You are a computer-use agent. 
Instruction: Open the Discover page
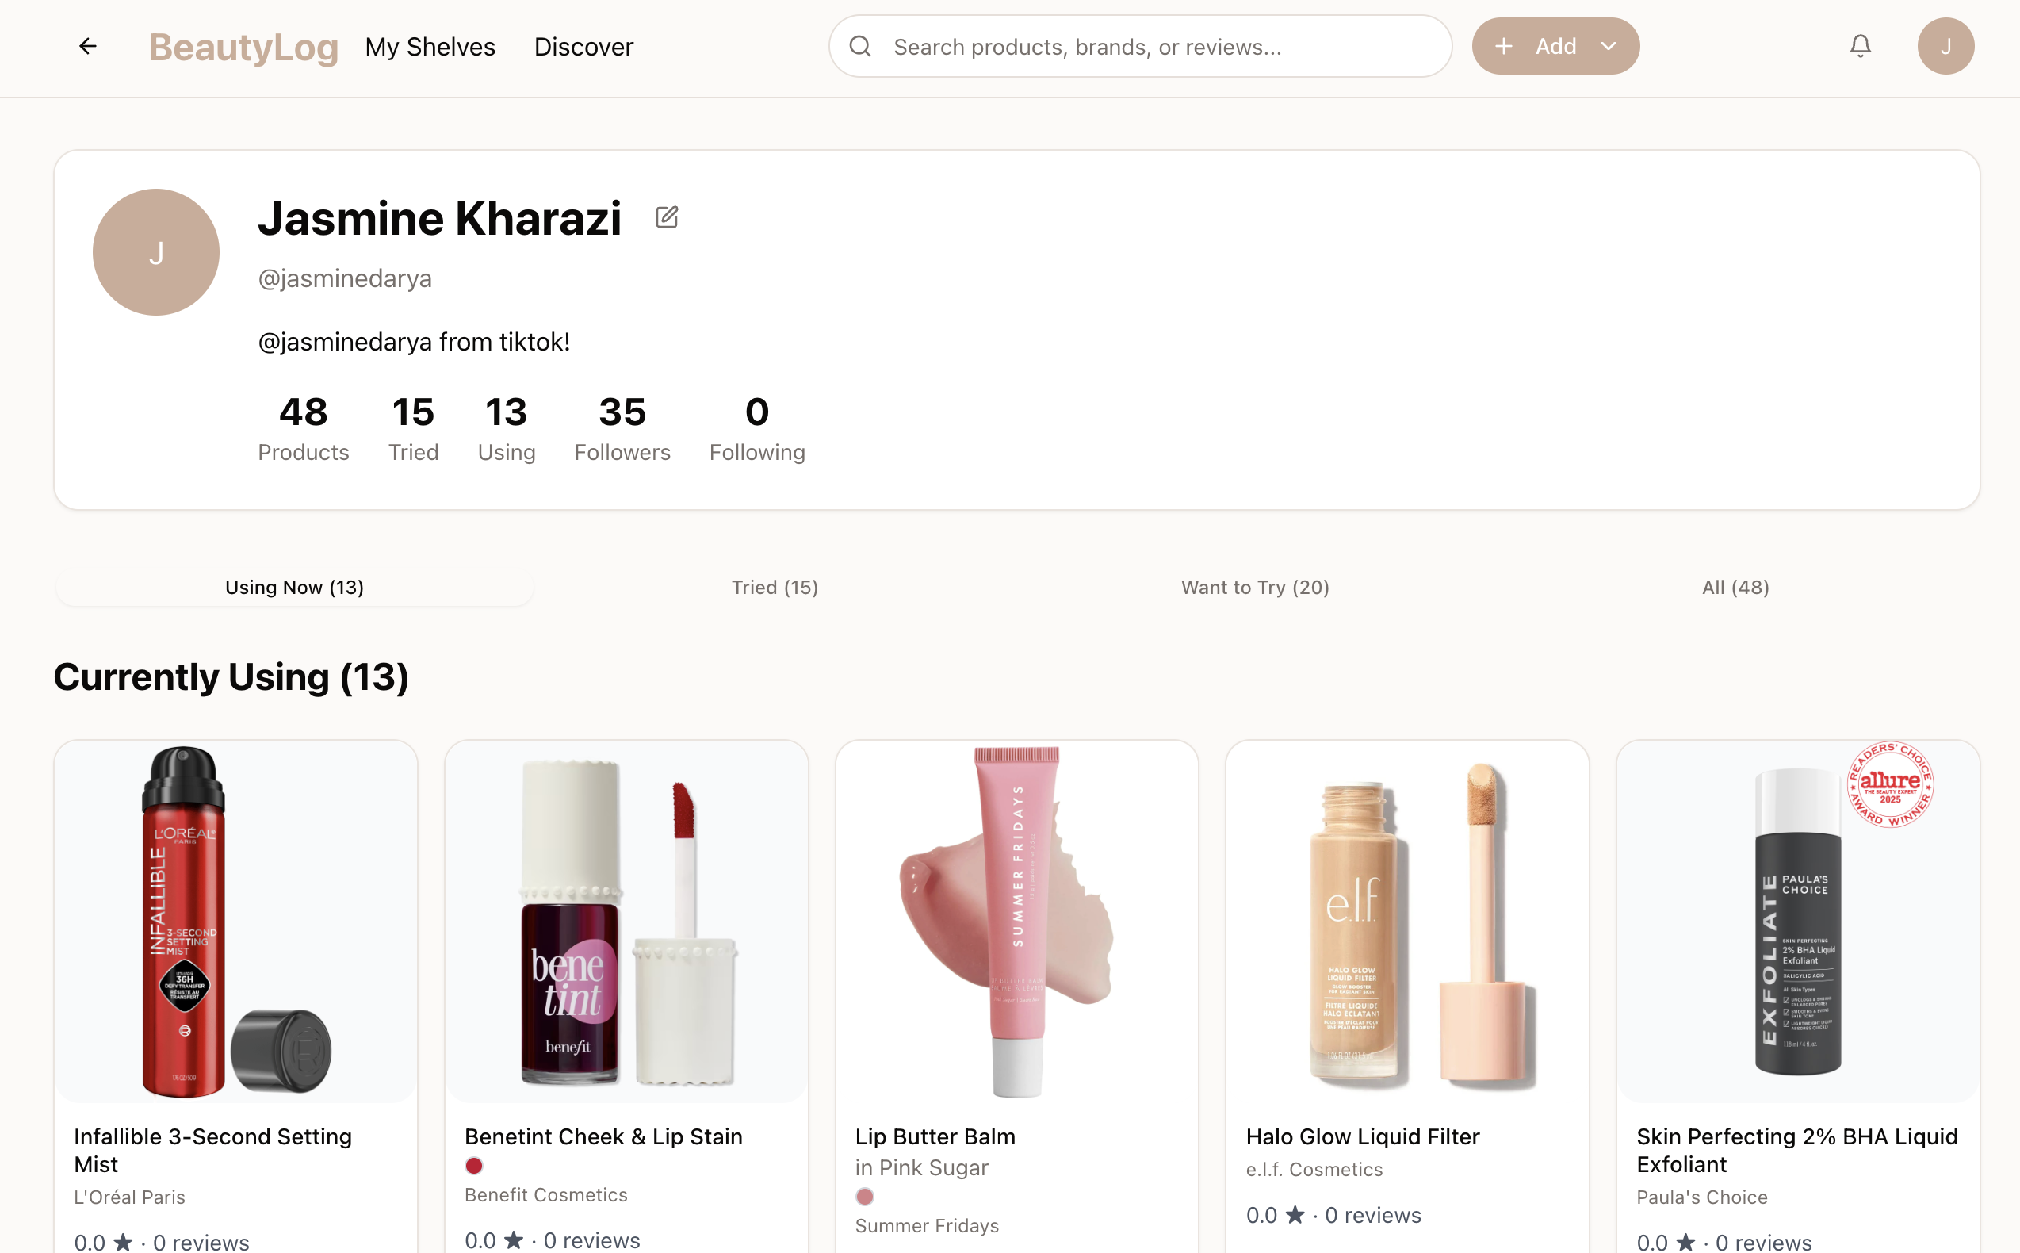coord(583,45)
